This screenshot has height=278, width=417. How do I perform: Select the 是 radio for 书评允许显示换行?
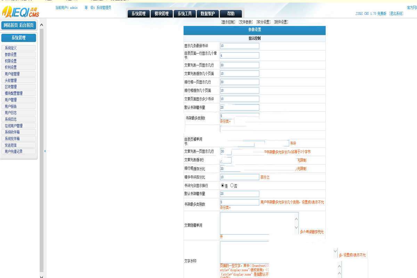pos(223,186)
